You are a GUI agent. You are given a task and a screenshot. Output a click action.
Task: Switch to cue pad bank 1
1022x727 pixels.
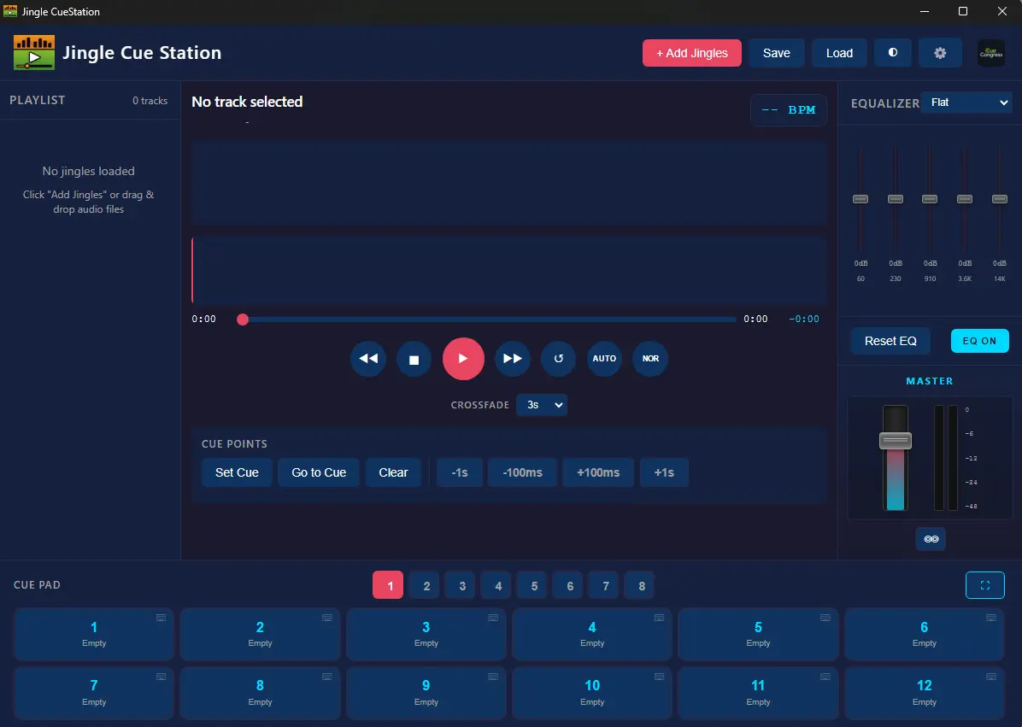coord(388,585)
